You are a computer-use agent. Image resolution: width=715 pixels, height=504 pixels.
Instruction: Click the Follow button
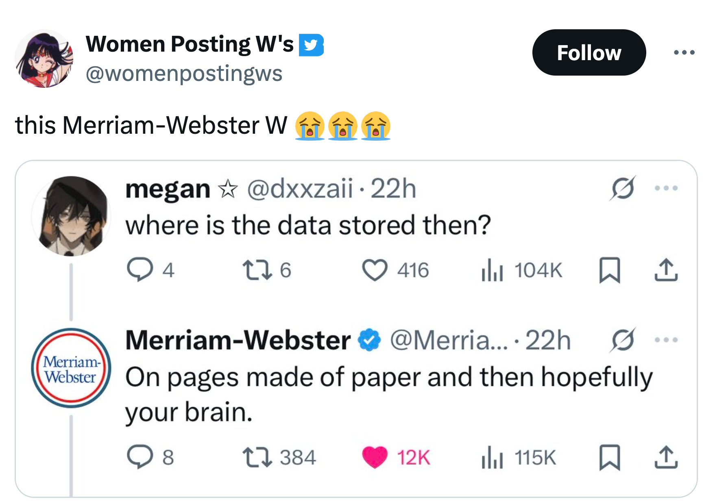tap(589, 52)
